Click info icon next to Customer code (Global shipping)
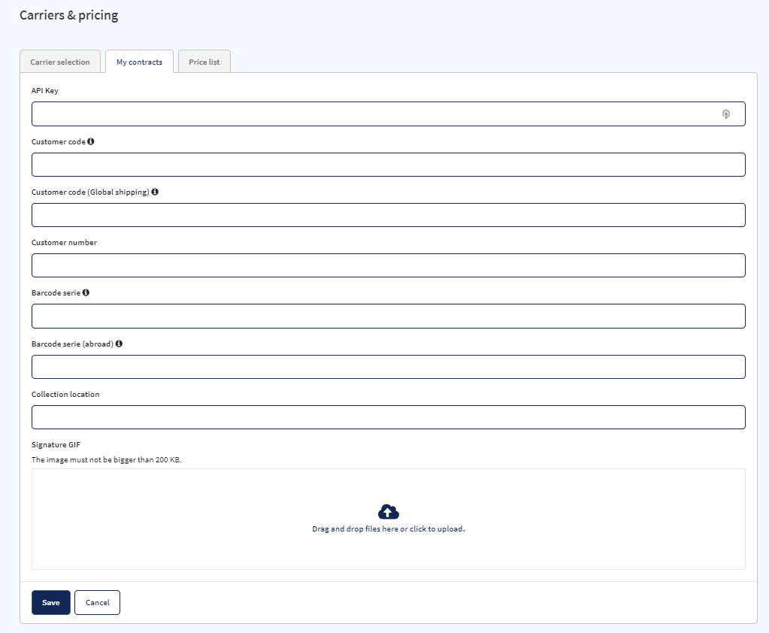 (x=155, y=192)
